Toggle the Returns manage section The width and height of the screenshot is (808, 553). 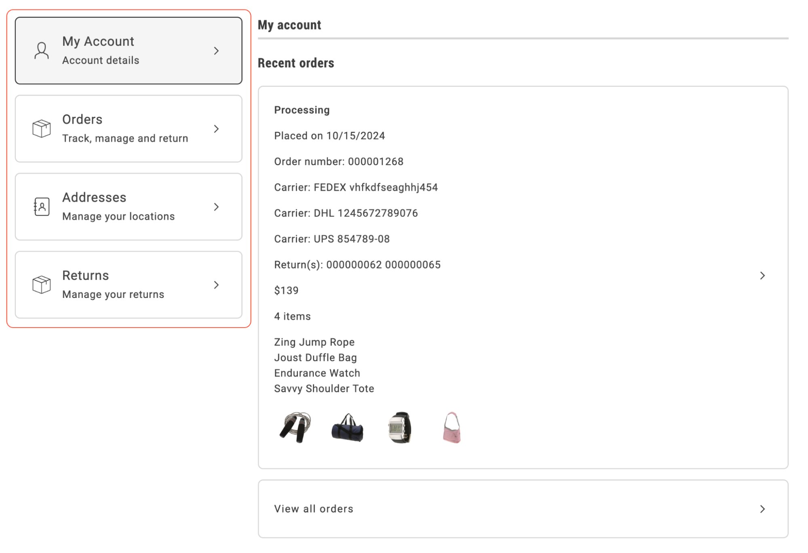(x=129, y=285)
